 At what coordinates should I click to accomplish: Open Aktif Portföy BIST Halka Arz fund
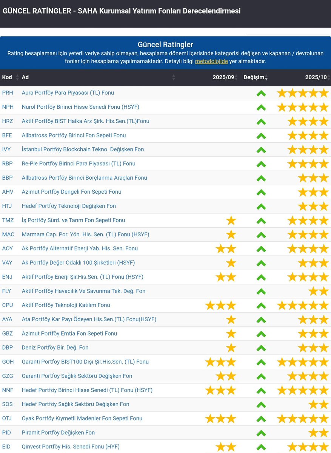coord(86,121)
